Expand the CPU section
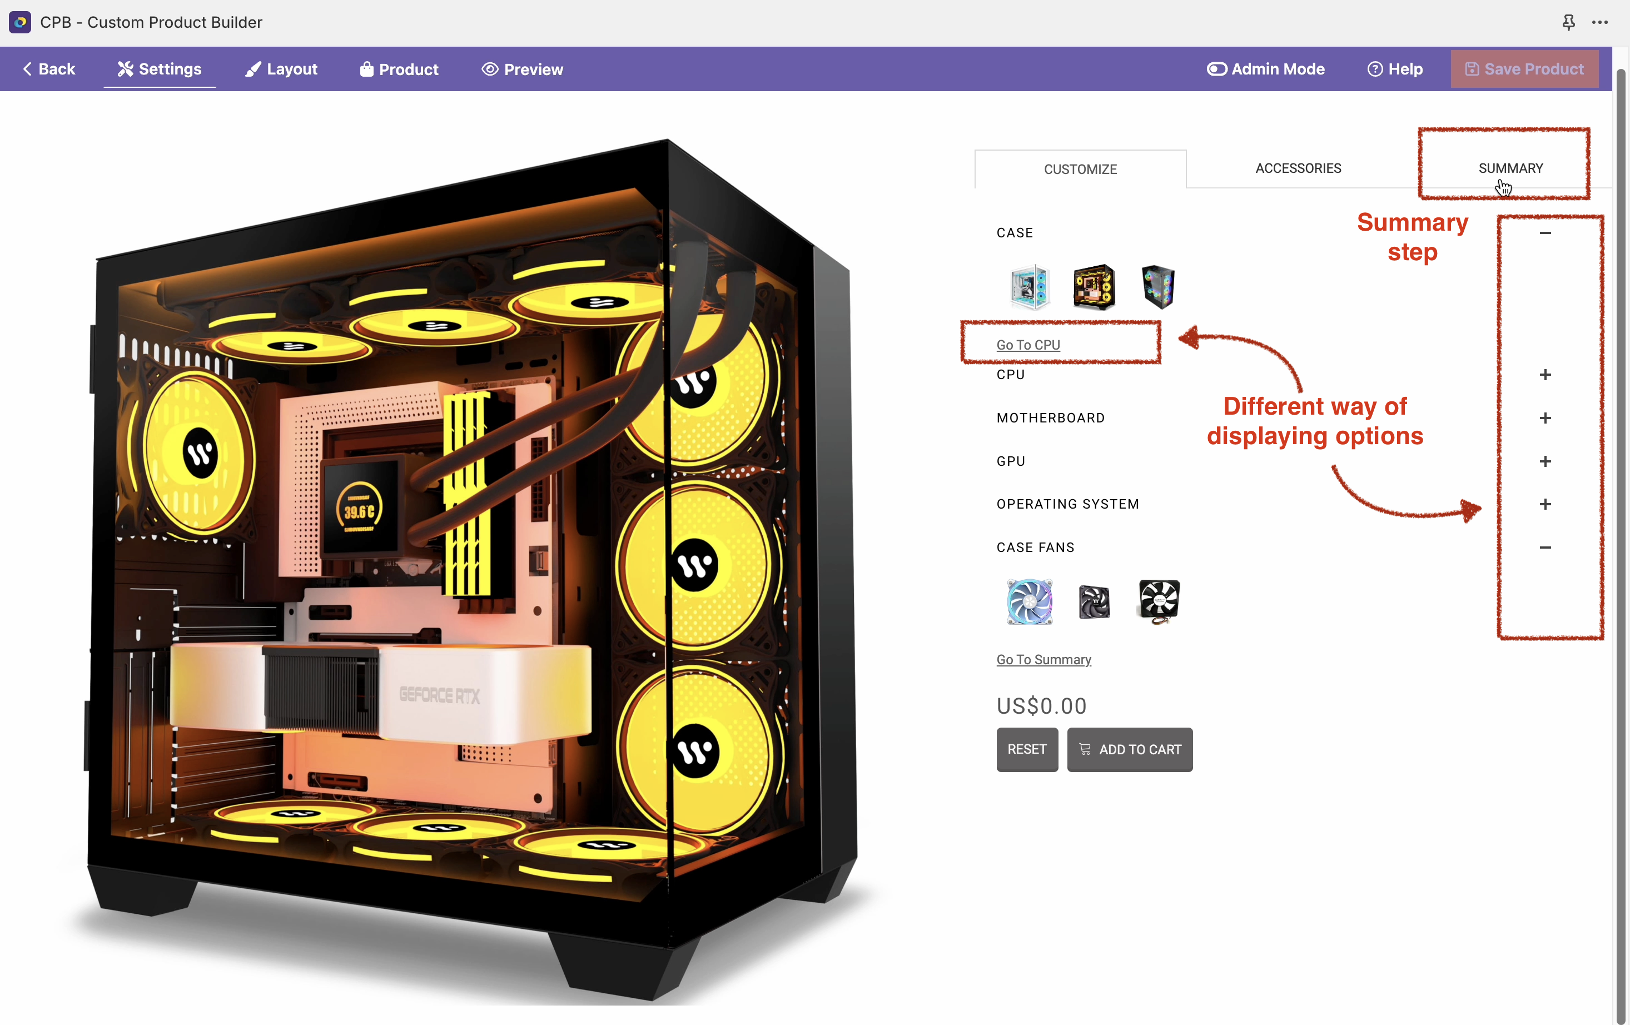This screenshot has width=1630, height=1025. (x=1545, y=375)
